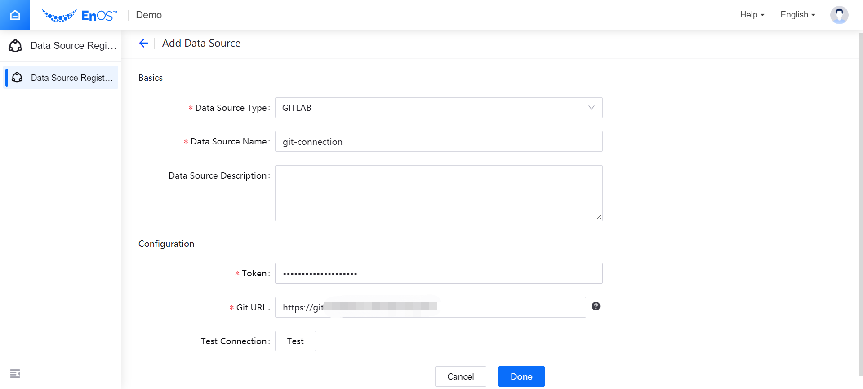The height and width of the screenshot is (389, 863).
Task: Open the user avatar menu
Action: coord(839,15)
